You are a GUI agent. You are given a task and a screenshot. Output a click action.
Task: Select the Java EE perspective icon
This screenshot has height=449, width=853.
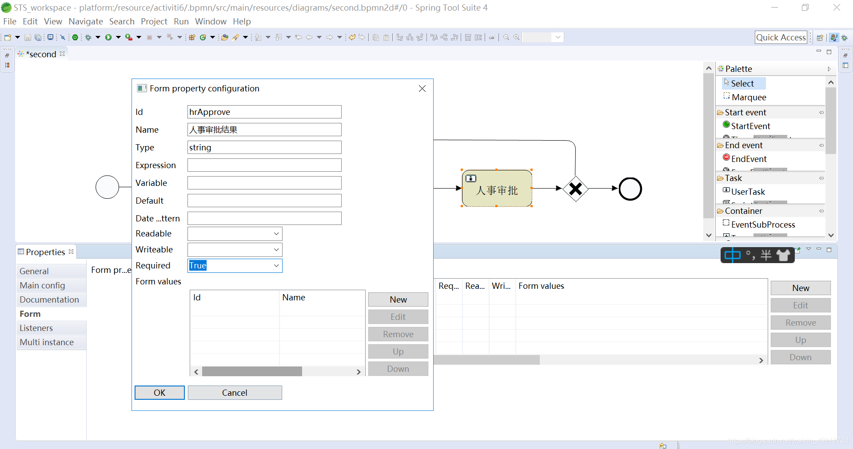click(x=834, y=38)
